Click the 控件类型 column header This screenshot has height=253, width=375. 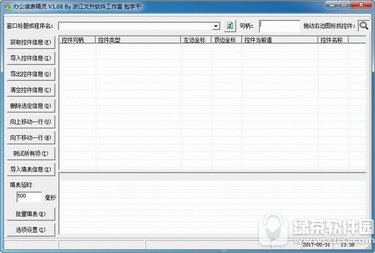(137, 40)
